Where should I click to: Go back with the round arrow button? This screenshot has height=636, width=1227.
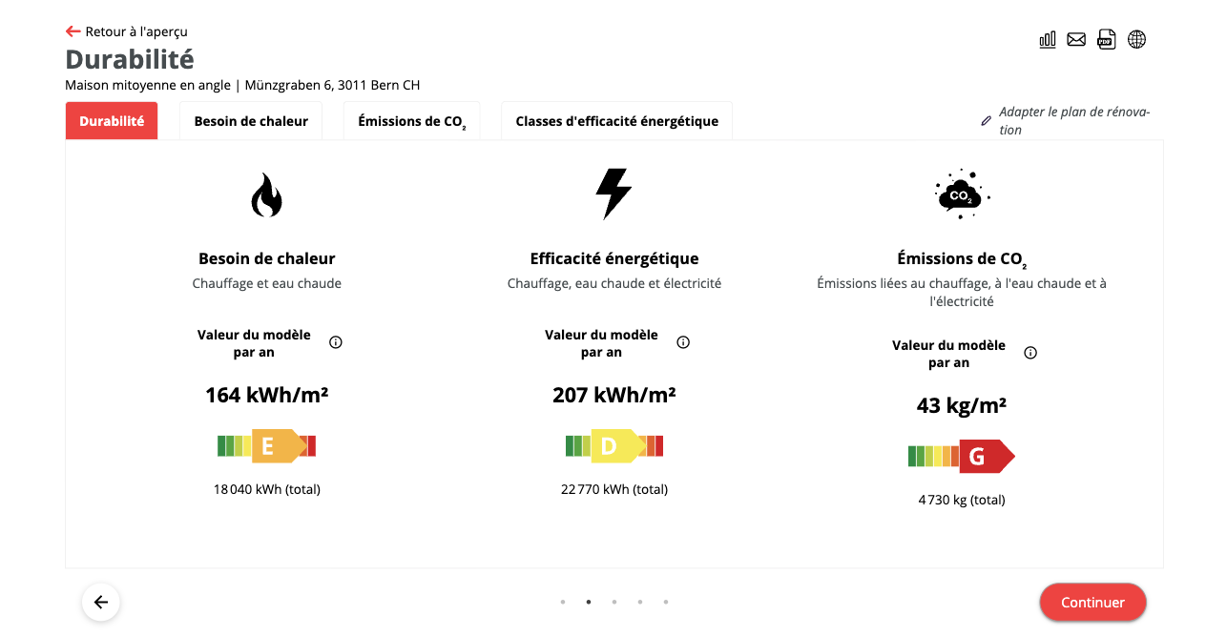[101, 602]
